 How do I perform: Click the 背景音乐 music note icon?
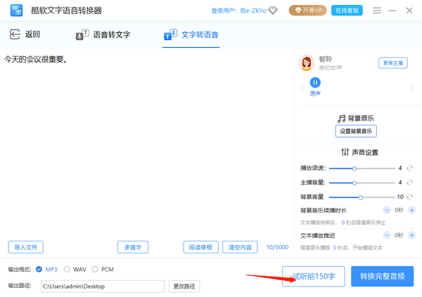pyautogui.click(x=341, y=118)
